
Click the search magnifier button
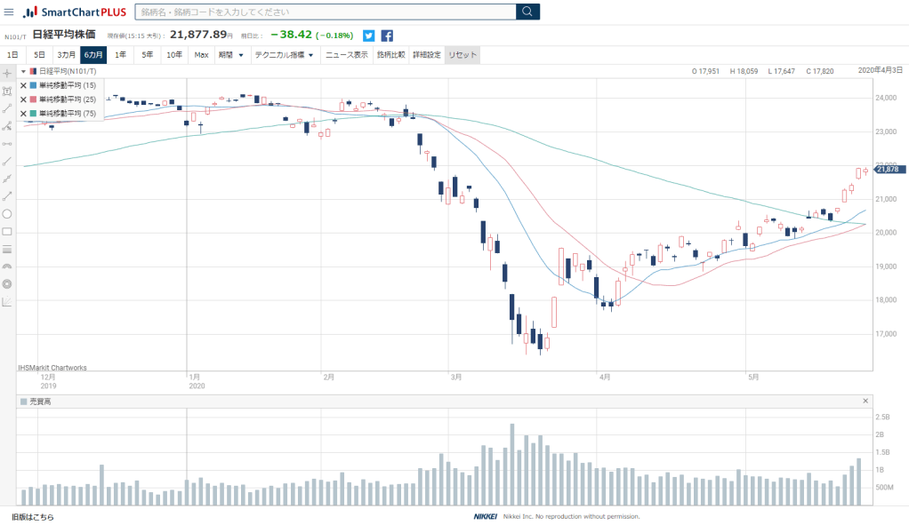(x=528, y=12)
